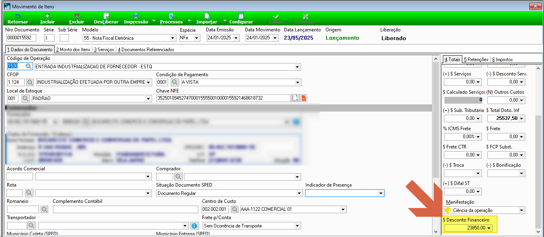Expand the Modelo dropdown
544x237 pixels.
pos(173,38)
